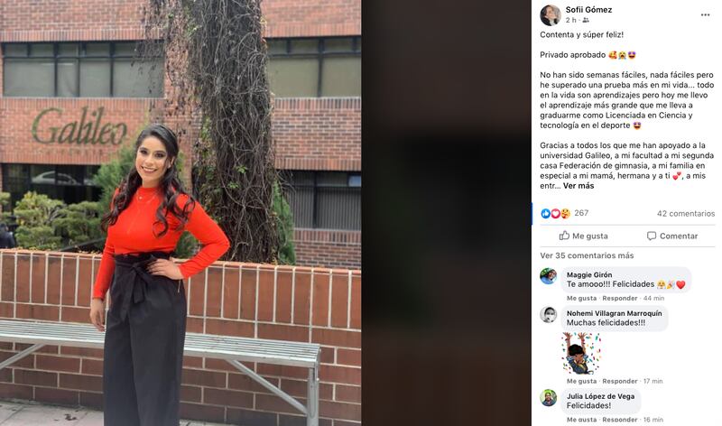
Task: Click Maggie Girón's profile avatar
Action: pos(549,276)
